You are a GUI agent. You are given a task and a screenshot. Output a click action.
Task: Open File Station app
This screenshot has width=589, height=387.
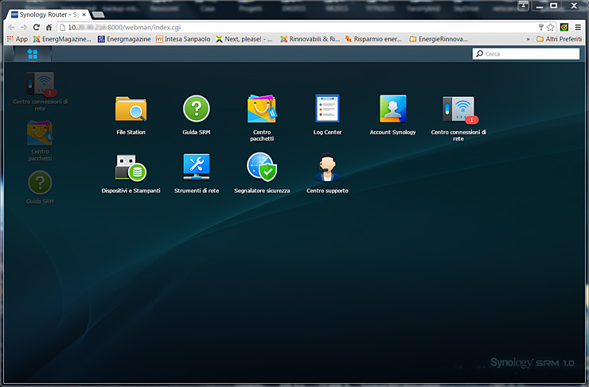coord(131,110)
